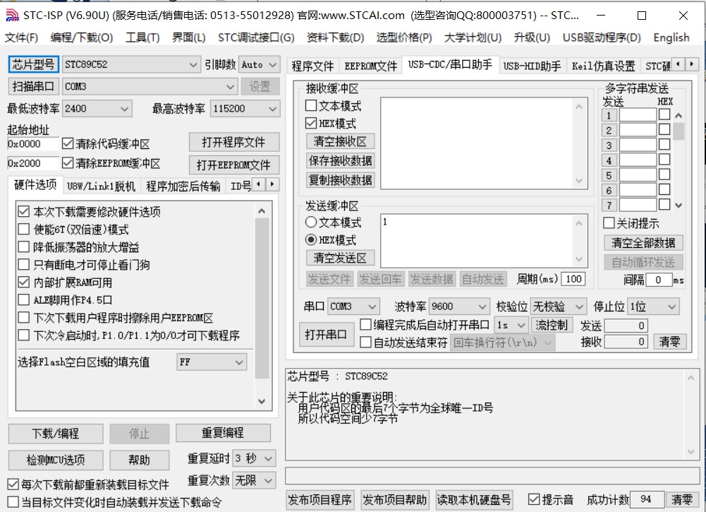Switch to the 程序文件 tab
706x512 pixels.
coord(312,66)
